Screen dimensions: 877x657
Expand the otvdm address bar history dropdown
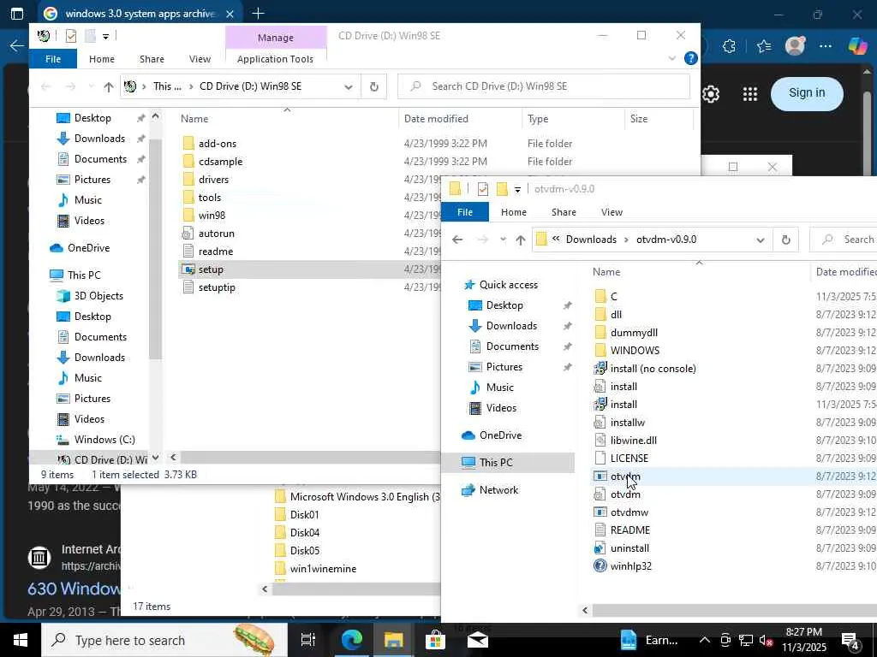tap(761, 240)
